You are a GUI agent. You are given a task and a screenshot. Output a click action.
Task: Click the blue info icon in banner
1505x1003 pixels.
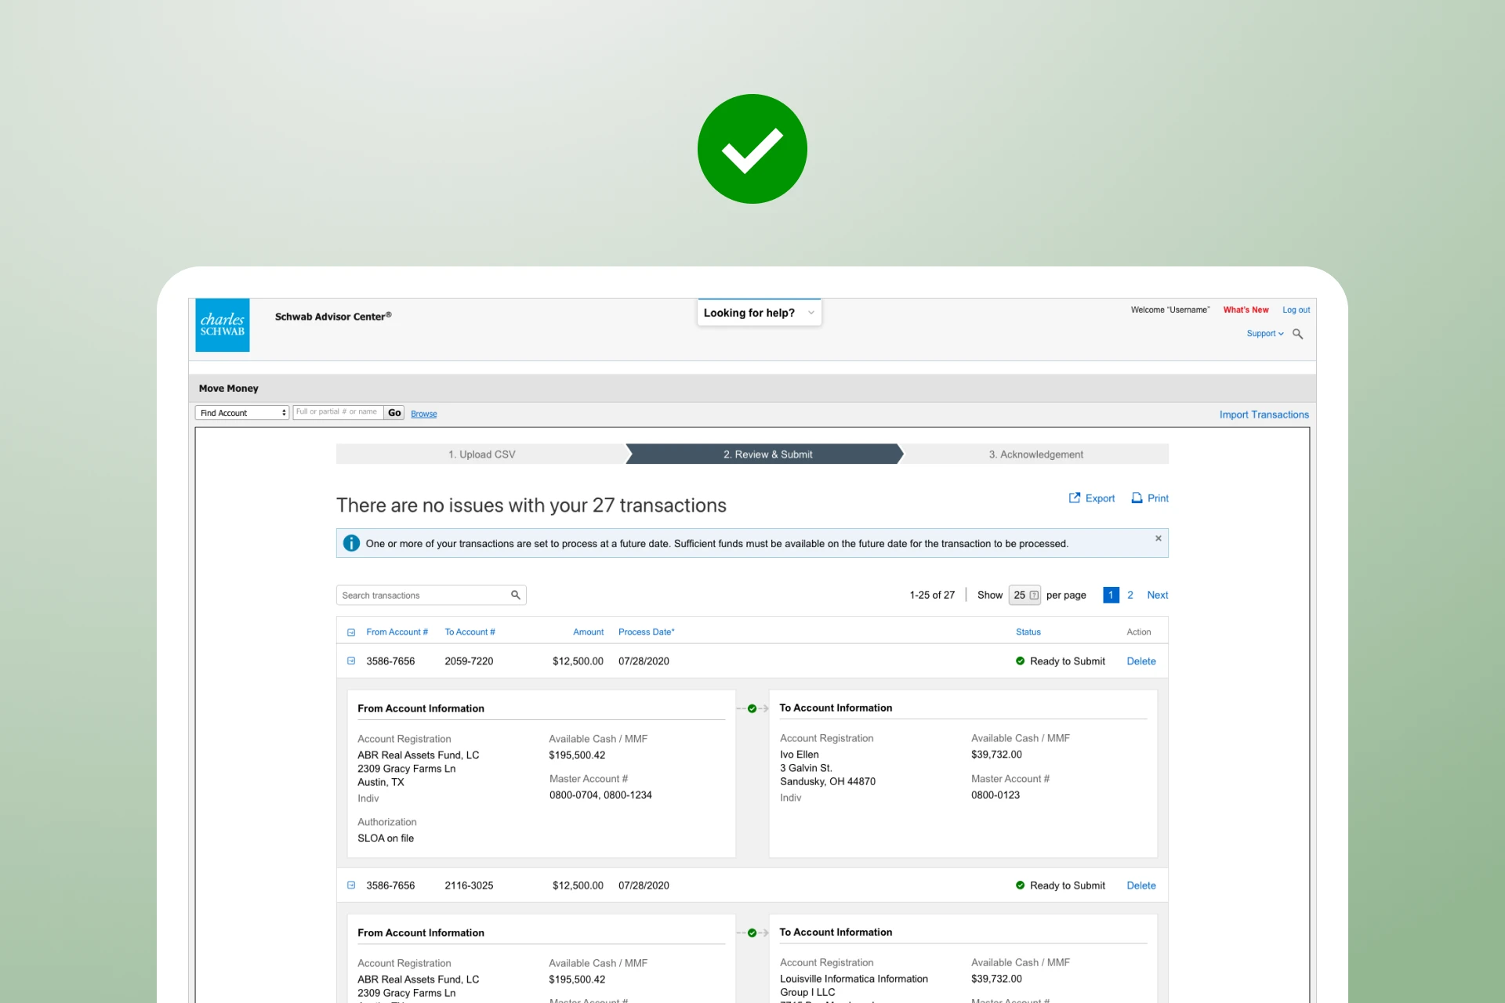351,543
